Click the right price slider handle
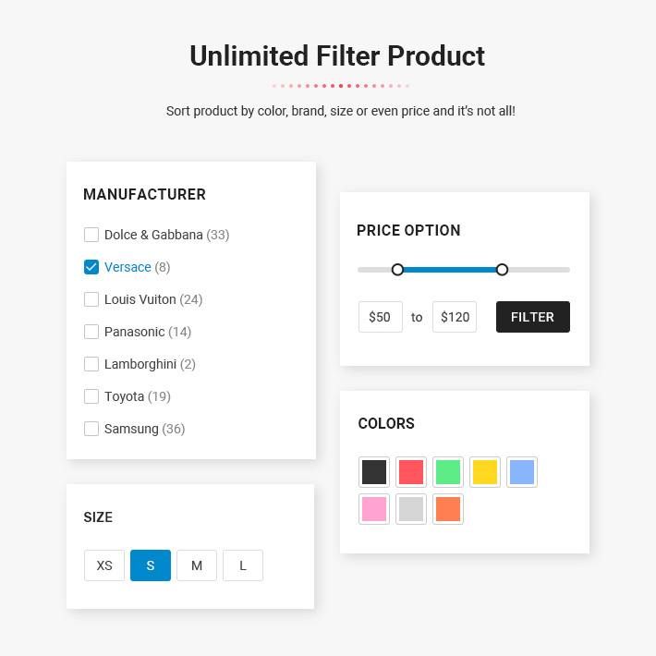The height and width of the screenshot is (656, 656). pos(502,270)
